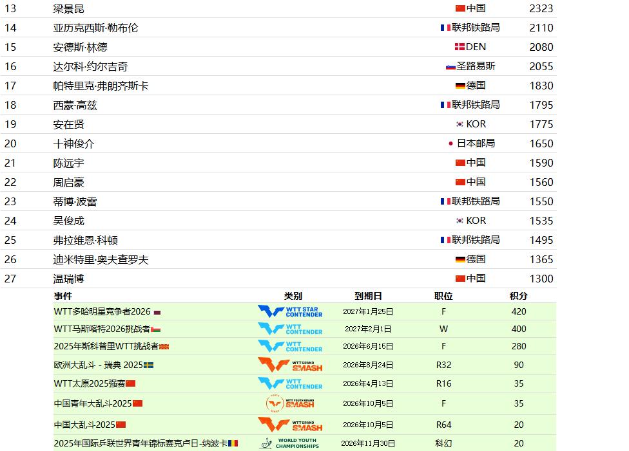Open player 西蒙·高兹
Image resolution: width=629 pixels, height=451 pixels.
[x=75, y=106]
